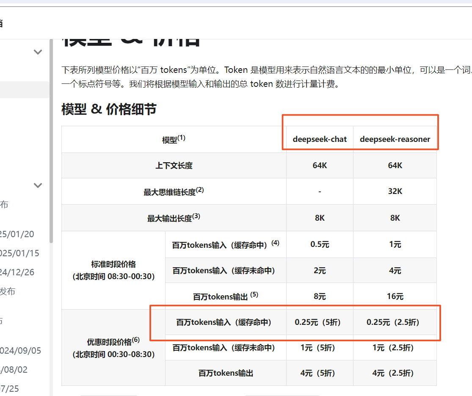Click the 1元（2.5折）cell

tap(395, 348)
